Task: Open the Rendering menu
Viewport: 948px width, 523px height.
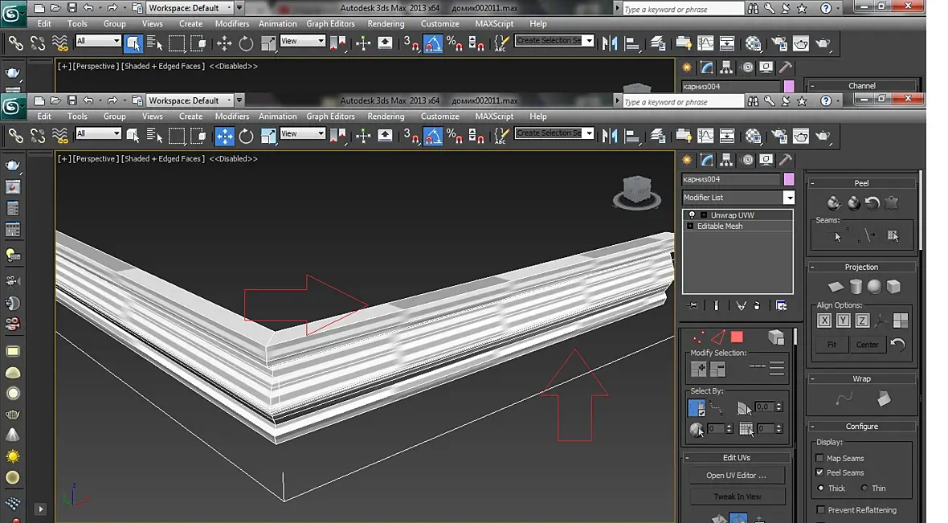Action: point(386,116)
